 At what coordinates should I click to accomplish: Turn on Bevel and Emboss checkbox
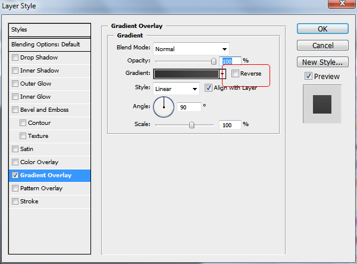pos(15,109)
